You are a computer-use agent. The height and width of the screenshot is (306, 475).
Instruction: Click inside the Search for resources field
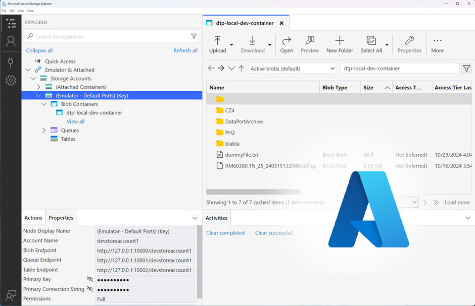click(101, 36)
